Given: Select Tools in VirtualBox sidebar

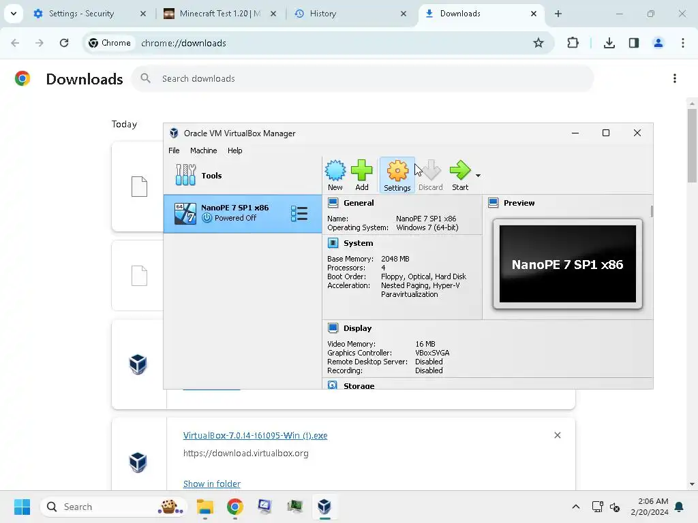Looking at the screenshot, I should click(243, 175).
